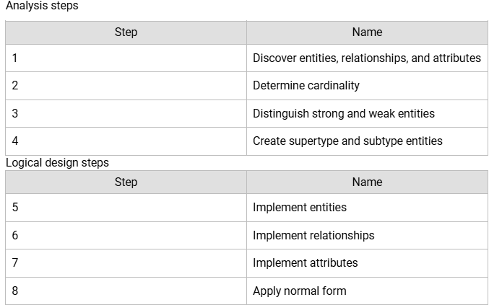Click the "Apply normal form" cell
This screenshot has height=305, width=489.
tap(300, 291)
